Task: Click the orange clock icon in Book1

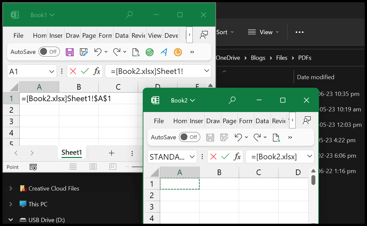Action: (178, 52)
